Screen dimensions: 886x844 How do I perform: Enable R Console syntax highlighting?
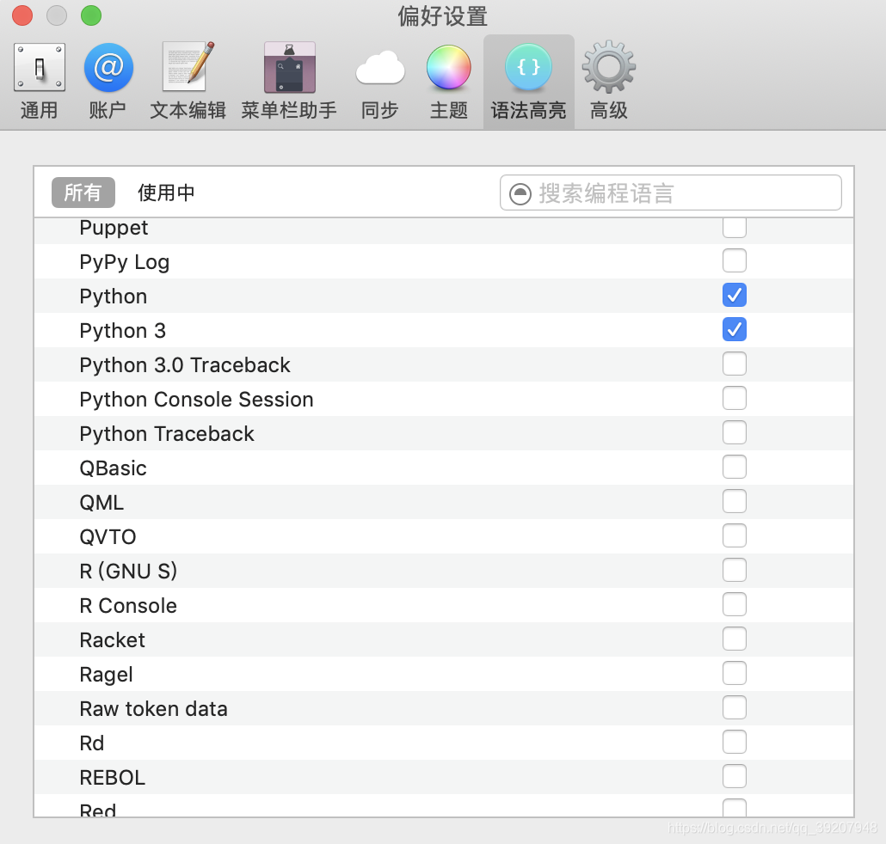pos(734,604)
